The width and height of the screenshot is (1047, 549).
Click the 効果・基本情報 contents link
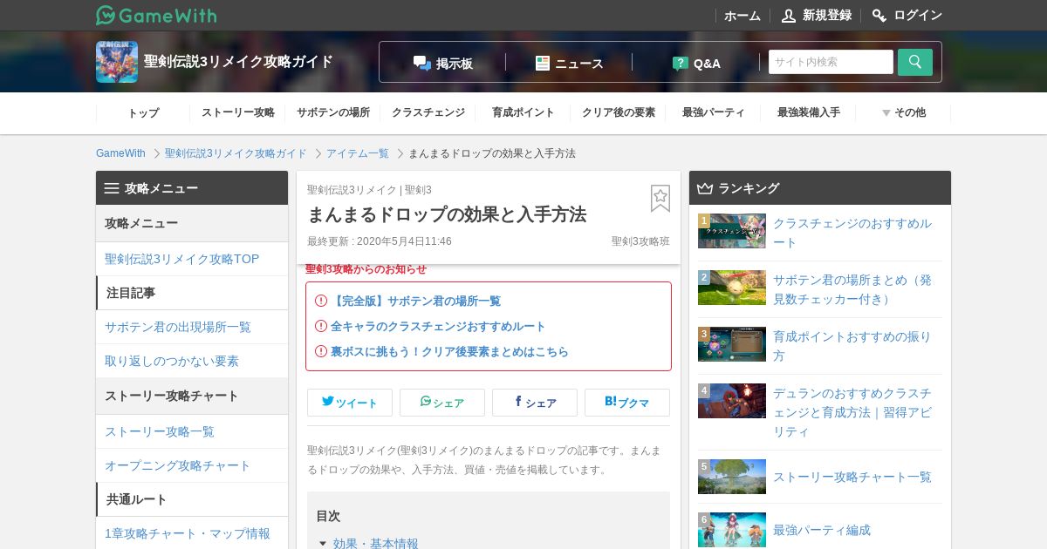pyautogui.click(x=375, y=544)
